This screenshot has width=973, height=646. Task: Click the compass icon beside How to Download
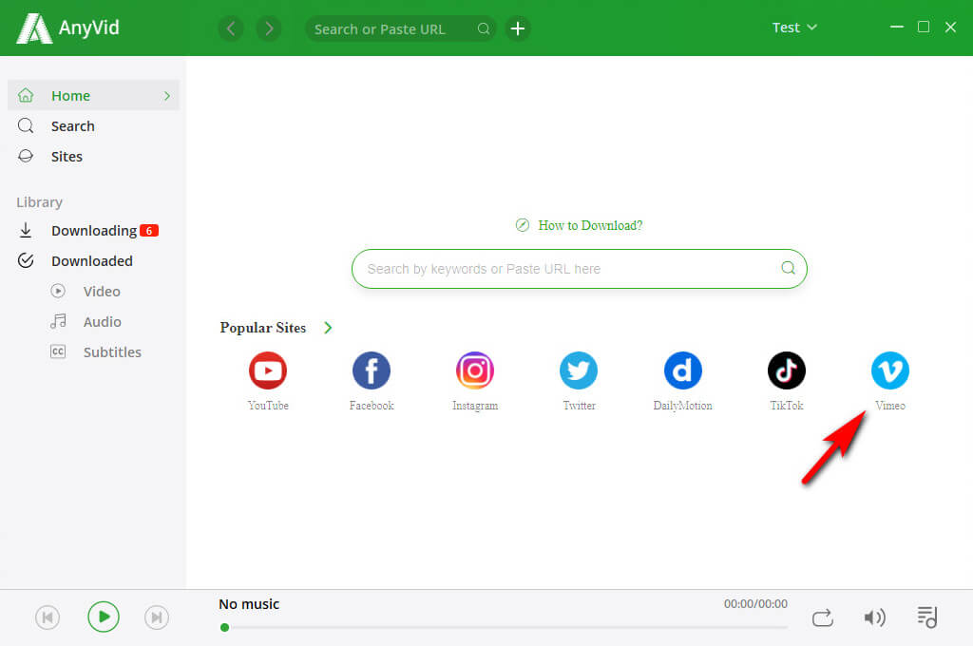(523, 225)
